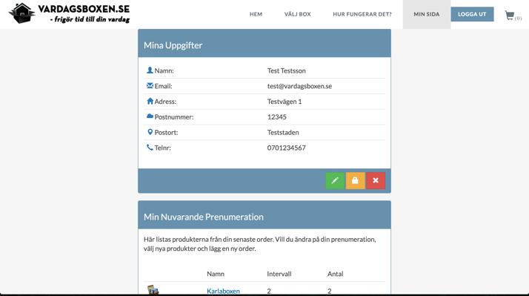Click the map pin icon beside Postort
Viewport: 529px width, 296px height.
pos(150,132)
